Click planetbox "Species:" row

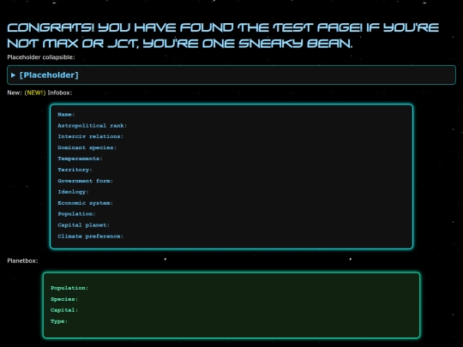pyautogui.click(x=64, y=299)
